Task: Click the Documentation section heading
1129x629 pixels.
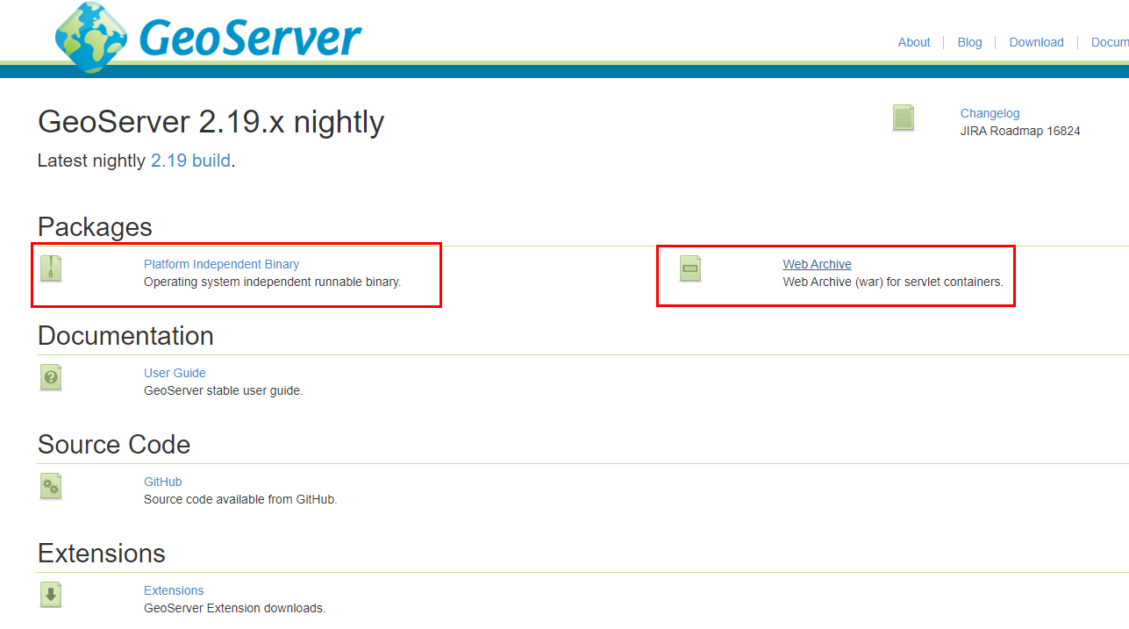Action: coord(125,336)
